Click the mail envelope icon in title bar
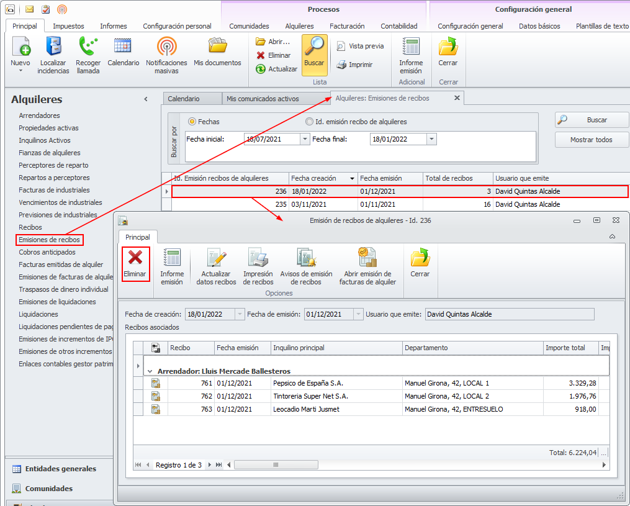Screen dimensions: 630x506 click(29, 9)
